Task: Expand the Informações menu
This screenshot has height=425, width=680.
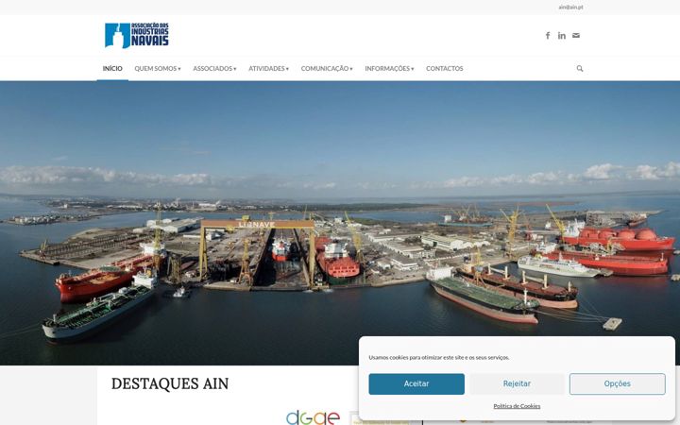Action: coord(389,69)
